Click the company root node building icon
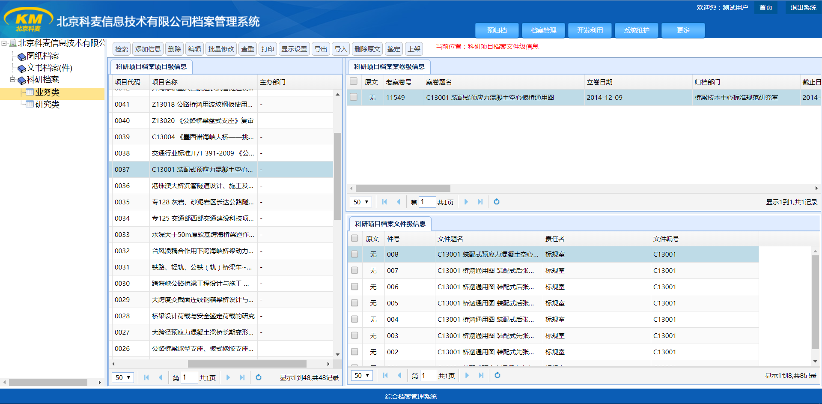The width and height of the screenshot is (822, 404). [x=13, y=43]
